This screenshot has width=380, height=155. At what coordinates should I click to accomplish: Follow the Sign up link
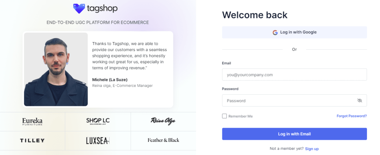pos(312,149)
